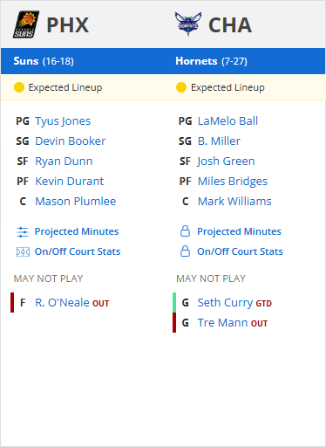Click the lock icon beside Hornets Projected Minutes

(x=185, y=231)
